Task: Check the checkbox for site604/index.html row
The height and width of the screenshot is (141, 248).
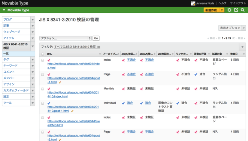Action: click(x=43, y=60)
